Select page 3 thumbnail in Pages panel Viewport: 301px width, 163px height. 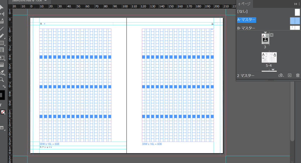click(x=265, y=39)
